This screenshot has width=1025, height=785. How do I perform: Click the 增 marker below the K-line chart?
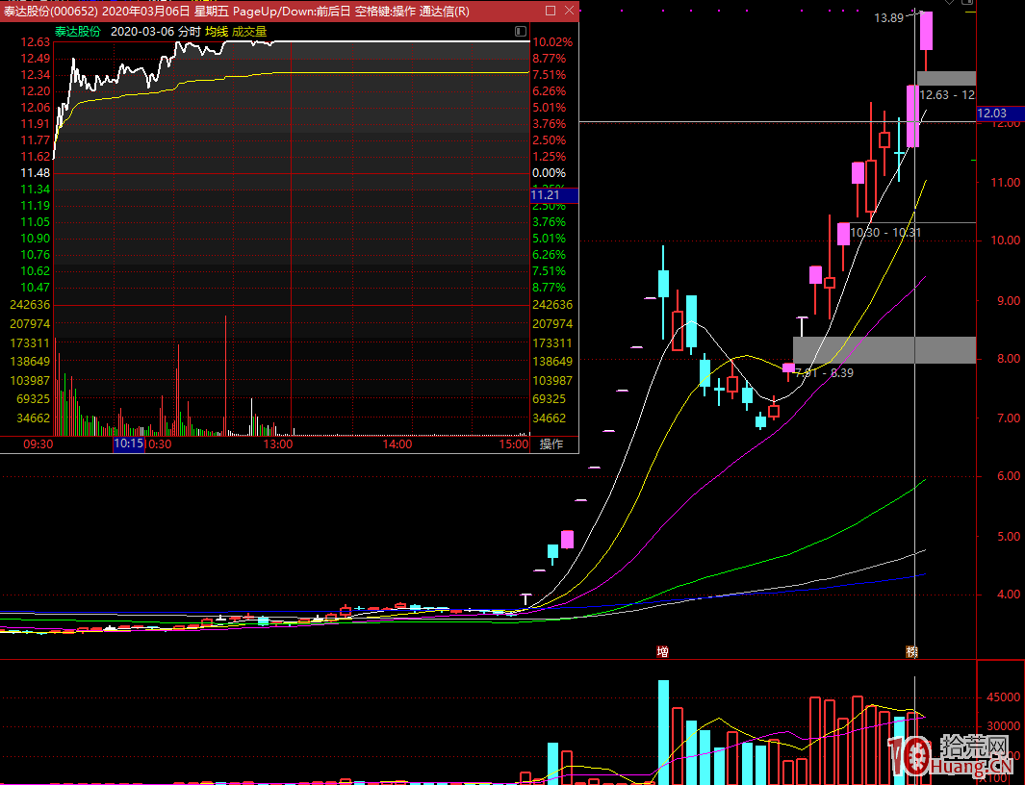click(x=662, y=651)
